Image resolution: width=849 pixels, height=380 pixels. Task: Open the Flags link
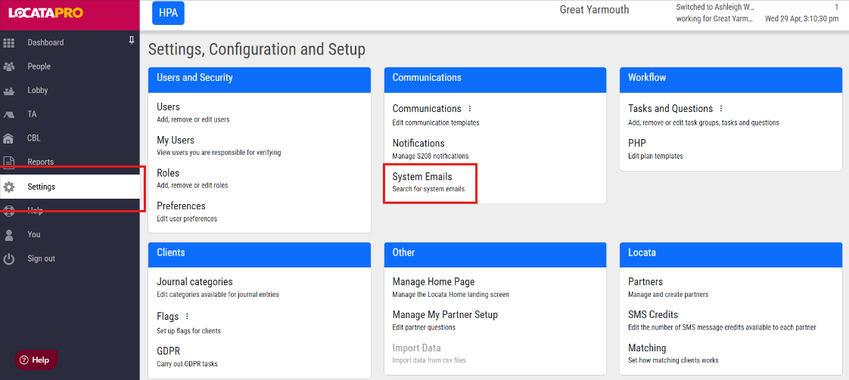coord(168,317)
